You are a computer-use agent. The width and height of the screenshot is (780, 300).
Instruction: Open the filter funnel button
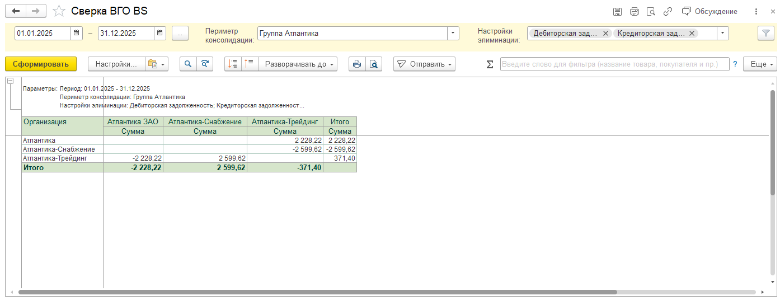(x=765, y=33)
